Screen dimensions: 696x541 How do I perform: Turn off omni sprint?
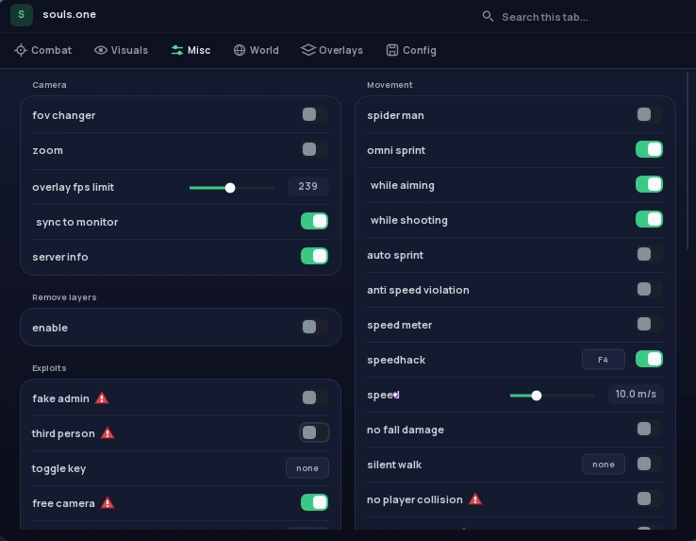pyautogui.click(x=650, y=149)
